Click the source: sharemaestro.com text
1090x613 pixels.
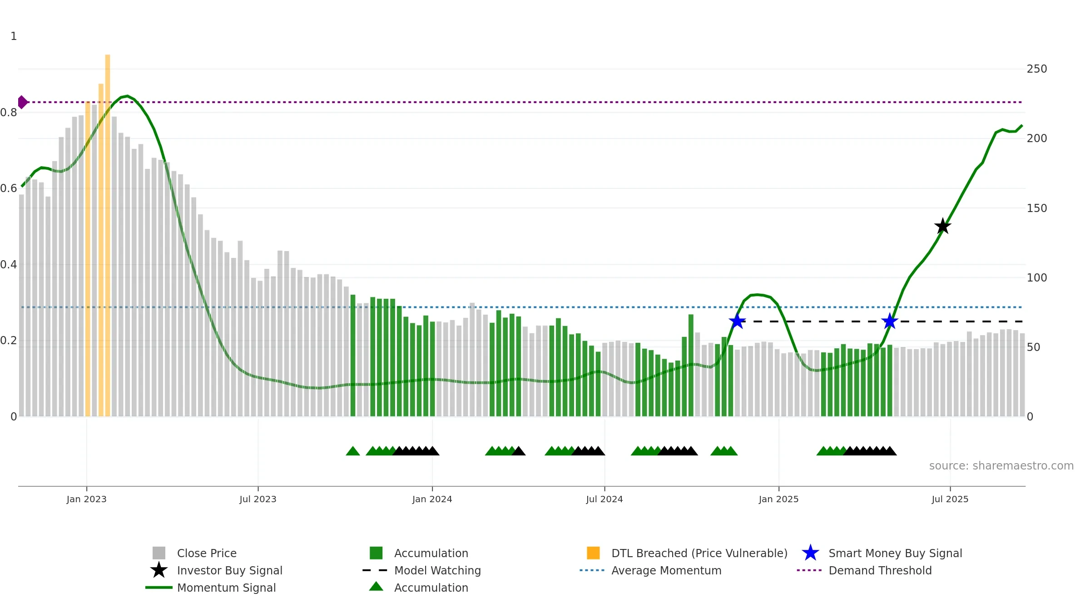click(x=1001, y=466)
